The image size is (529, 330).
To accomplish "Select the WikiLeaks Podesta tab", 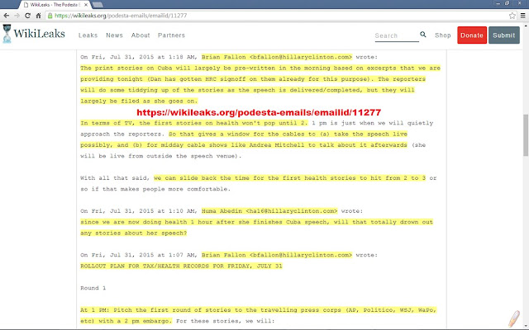I will (x=54, y=5).
